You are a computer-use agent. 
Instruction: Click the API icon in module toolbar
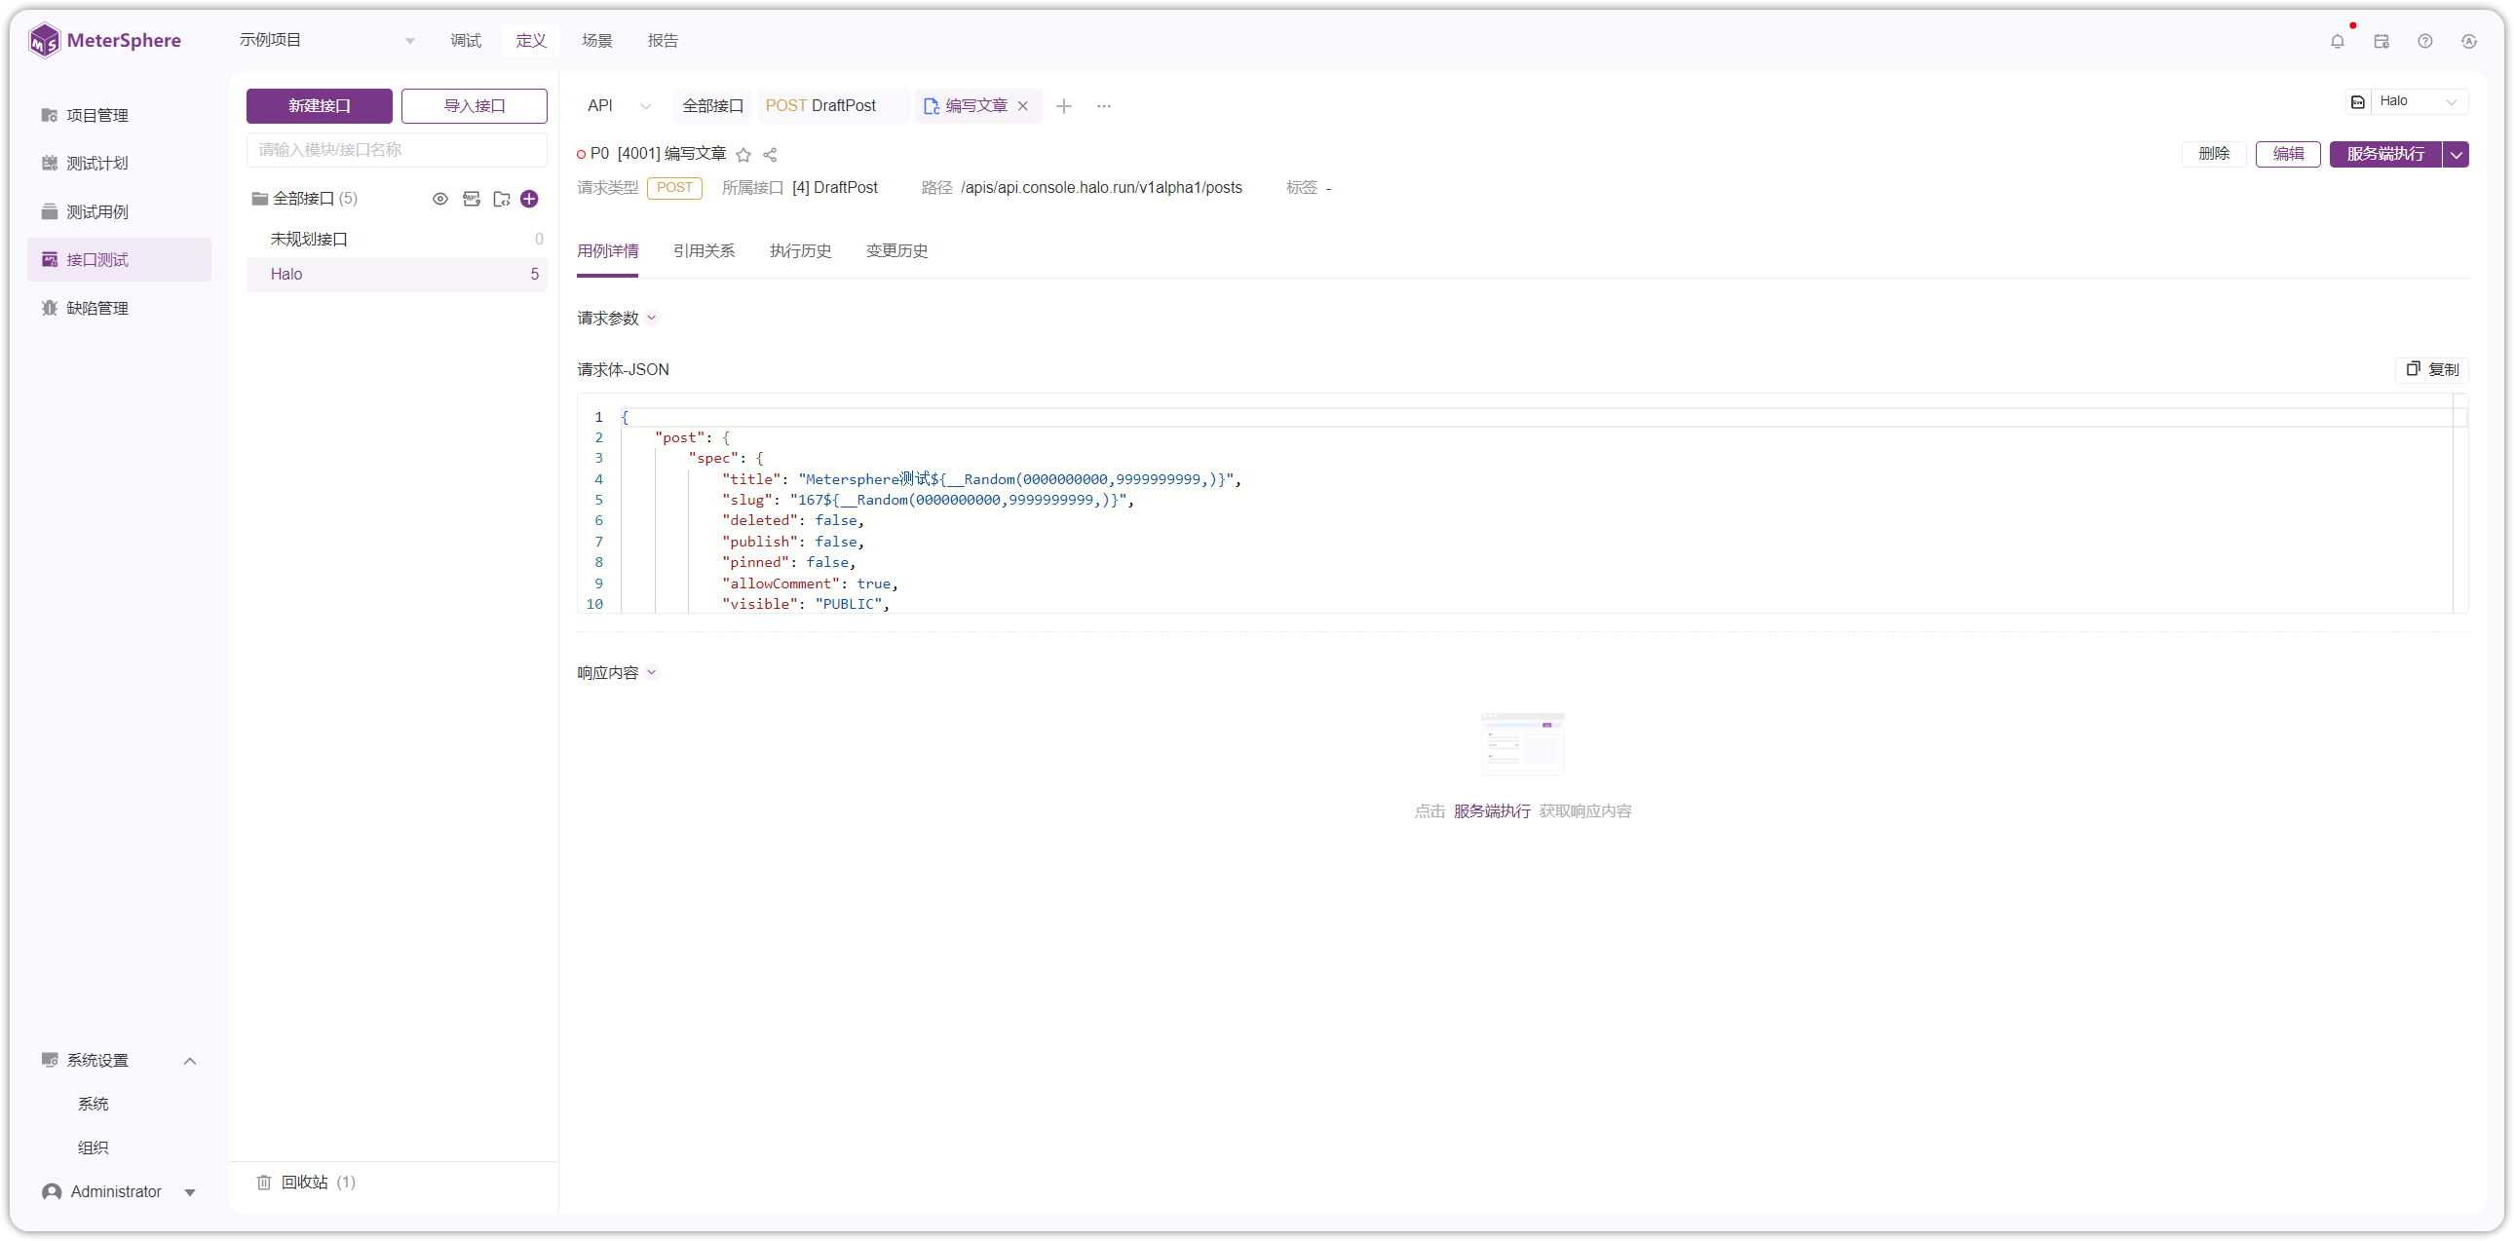coord(472,199)
